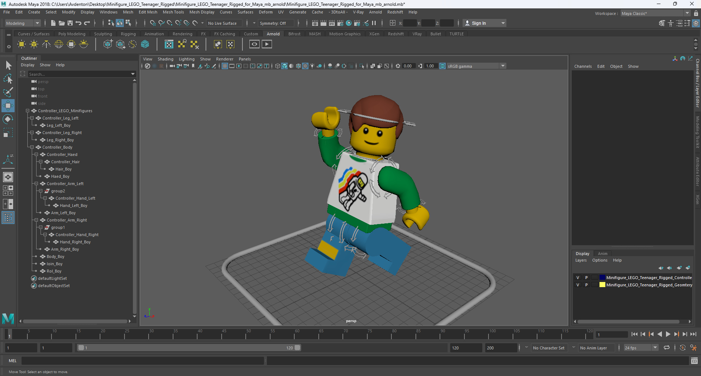The image size is (701, 376).
Task: Create an Arnold area light from shelf
Action: 22,44
